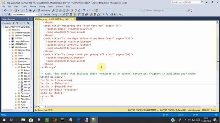Cut selection with the scissors icon
The width and height of the screenshot is (220, 123).
72,10
